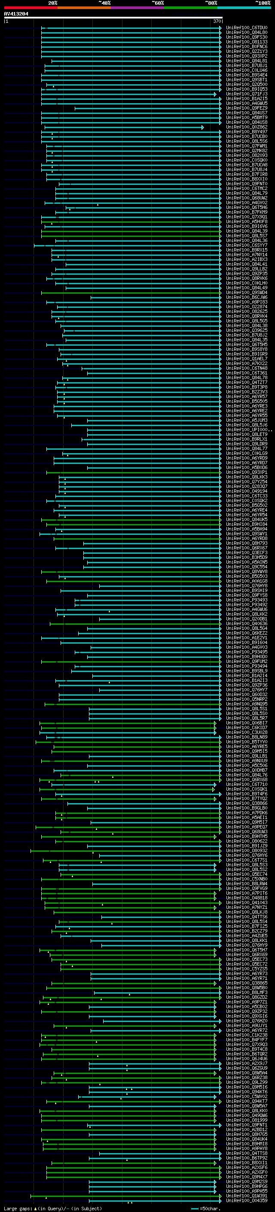Click the orange ~40% identity color bar

[84, 8]
